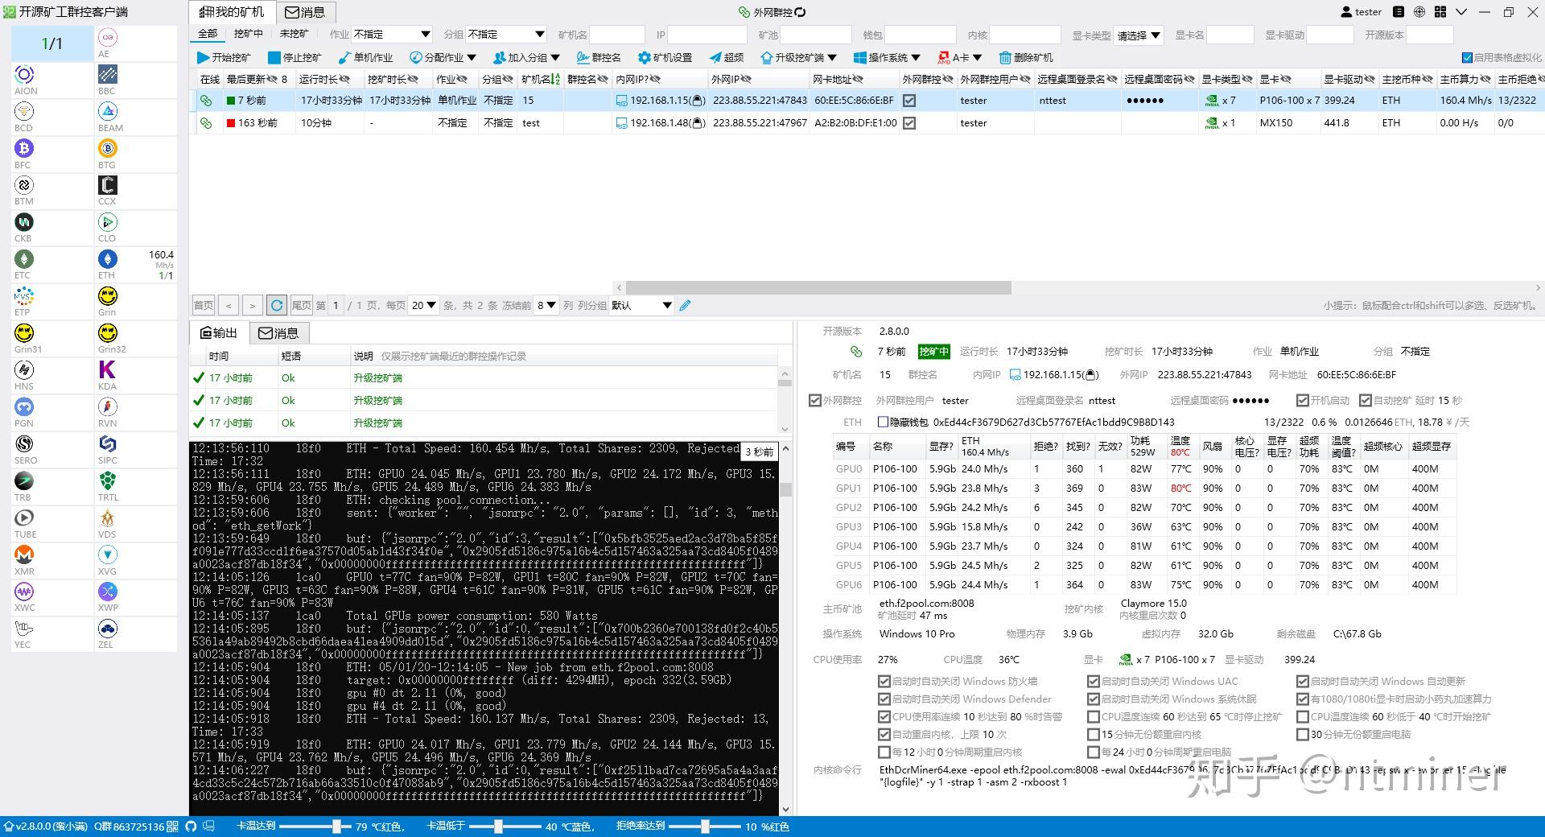
Task: Click the 超频 overclock button
Action: (727, 58)
